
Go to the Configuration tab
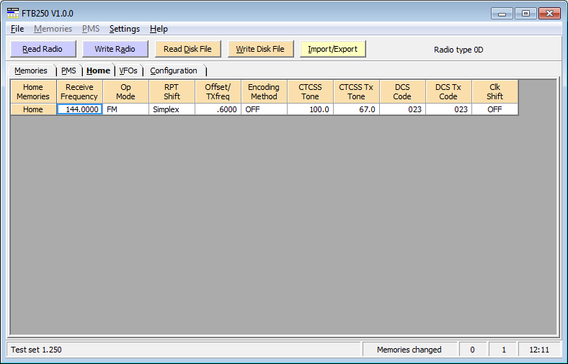(x=174, y=70)
